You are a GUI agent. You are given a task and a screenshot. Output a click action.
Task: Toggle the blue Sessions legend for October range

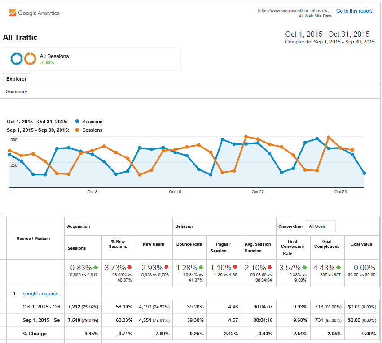[x=88, y=122]
